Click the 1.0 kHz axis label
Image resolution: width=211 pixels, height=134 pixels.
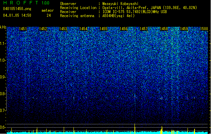[x=3, y=60]
